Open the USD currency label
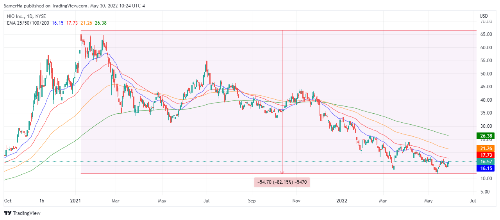 click(484, 16)
